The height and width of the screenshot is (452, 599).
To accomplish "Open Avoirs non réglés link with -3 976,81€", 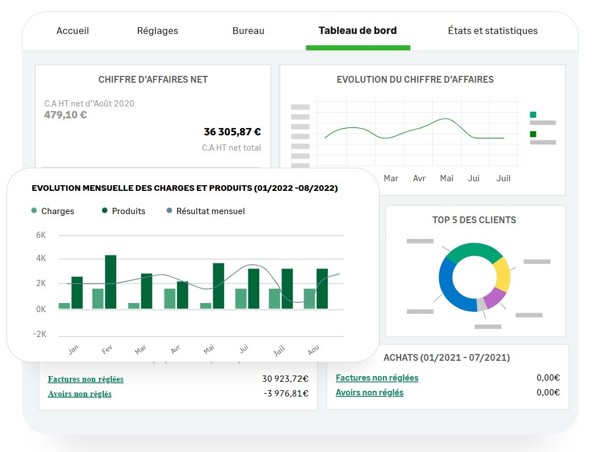I will tap(79, 394).
